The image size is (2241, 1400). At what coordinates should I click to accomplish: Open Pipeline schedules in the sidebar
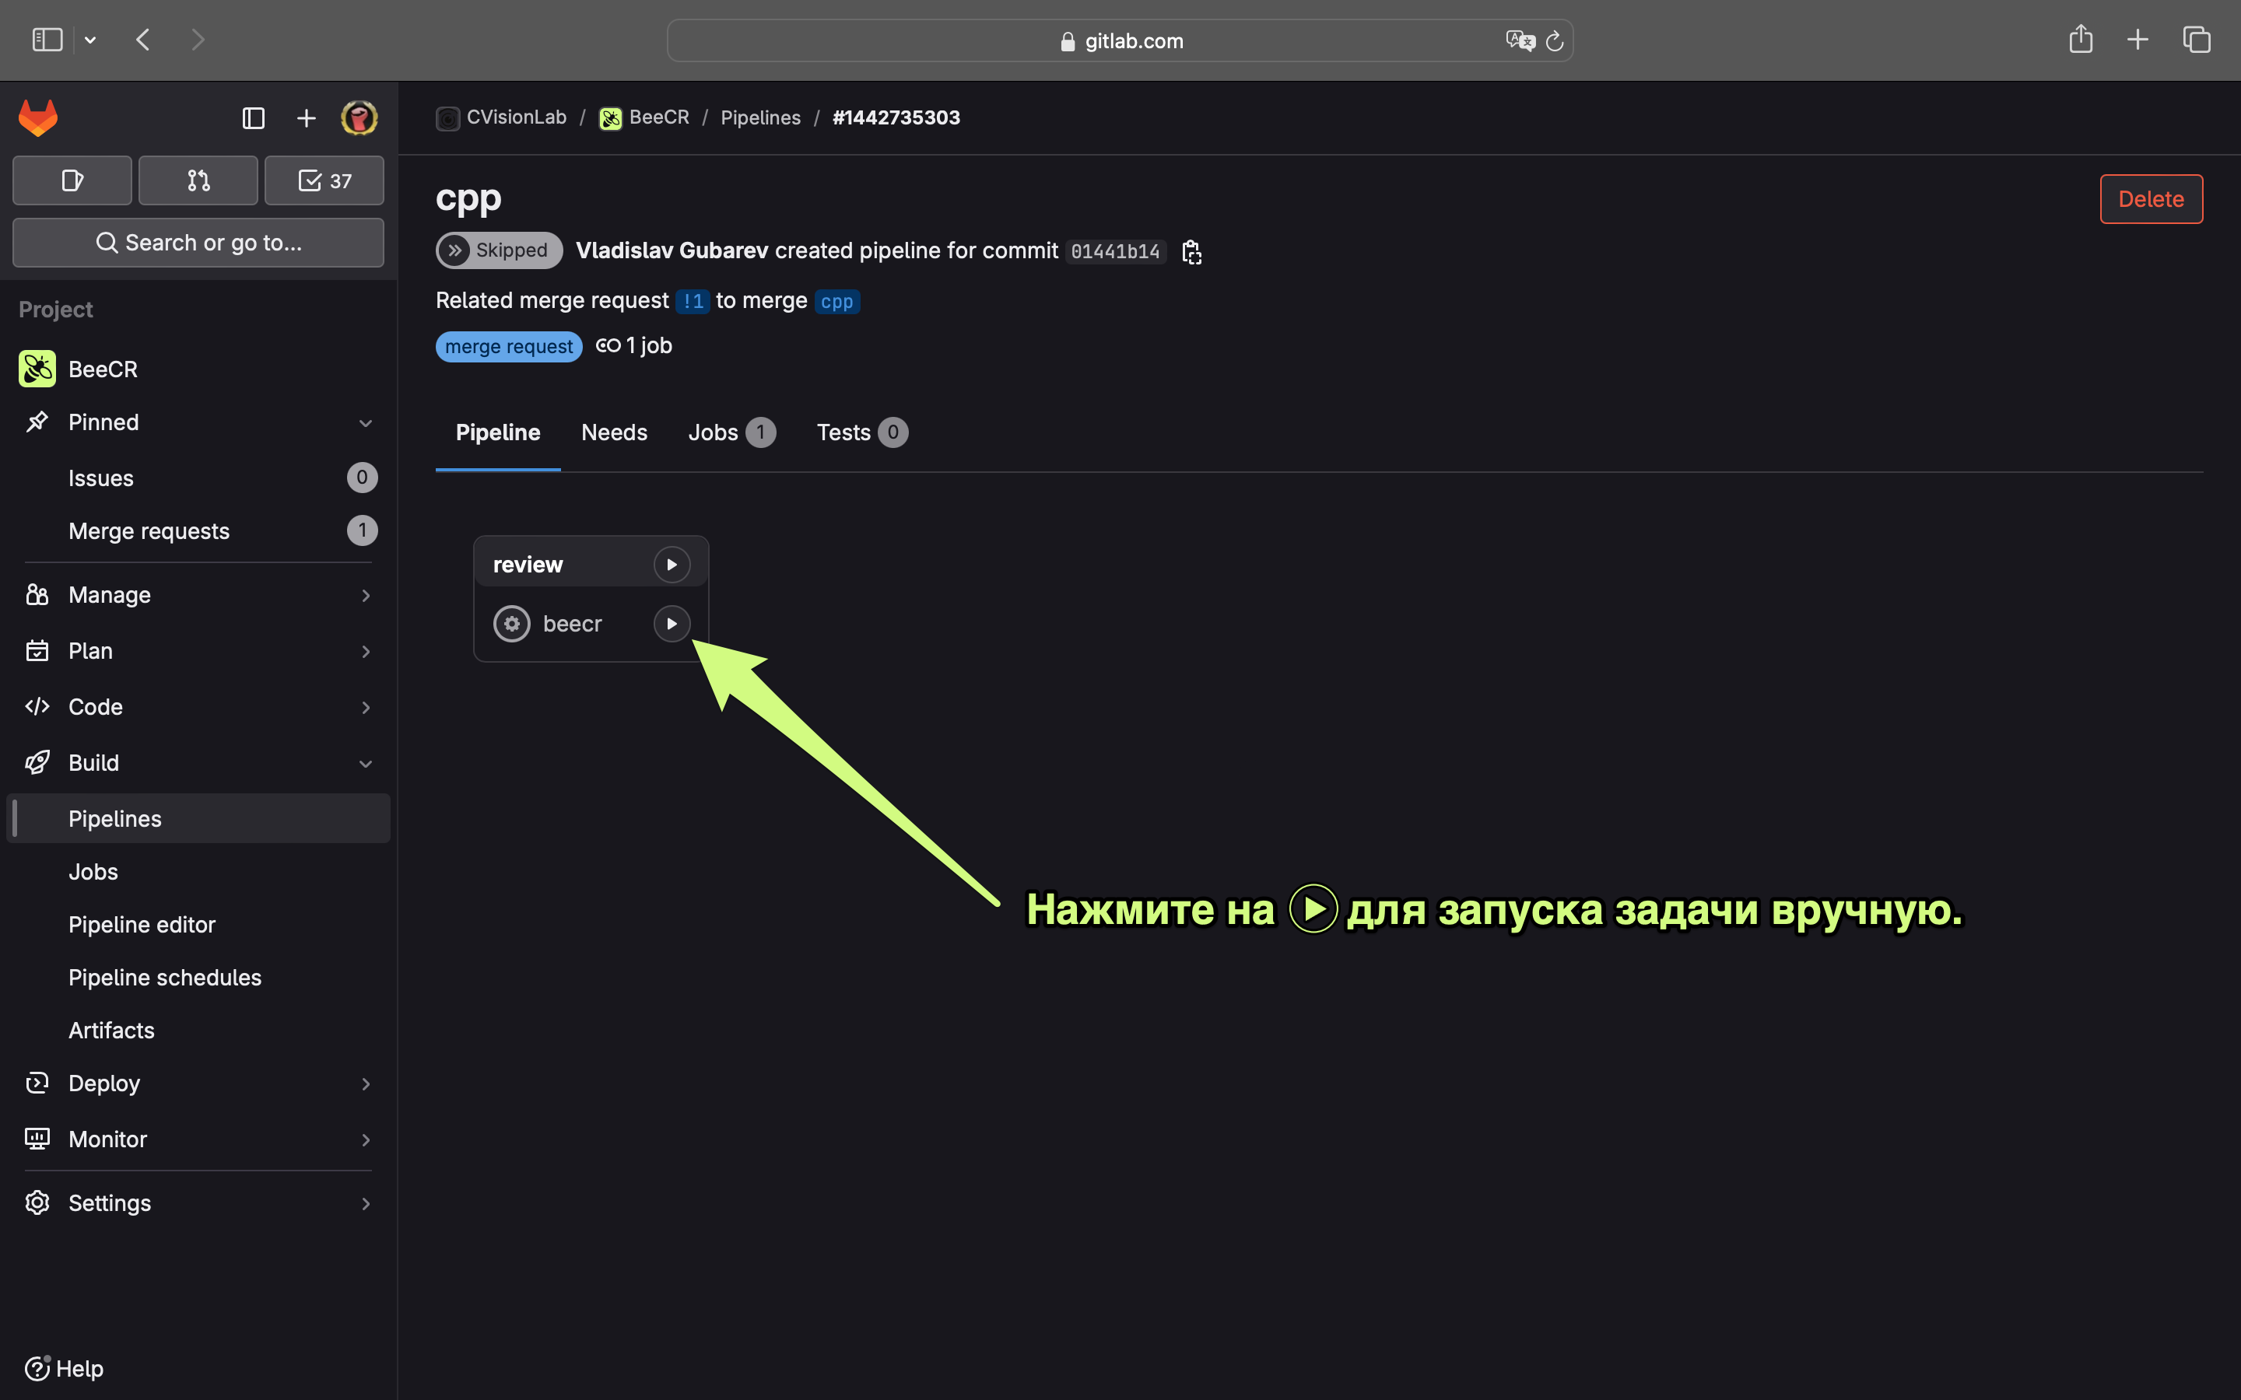point(165,977)
